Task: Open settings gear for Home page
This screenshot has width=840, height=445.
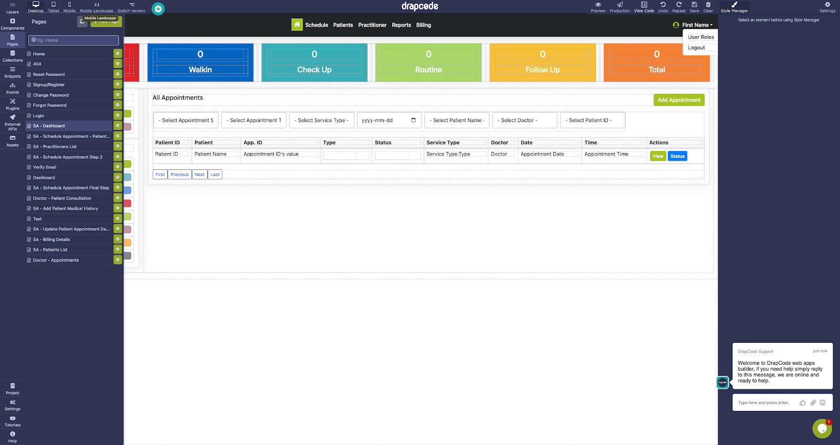Action: [118, 53]
